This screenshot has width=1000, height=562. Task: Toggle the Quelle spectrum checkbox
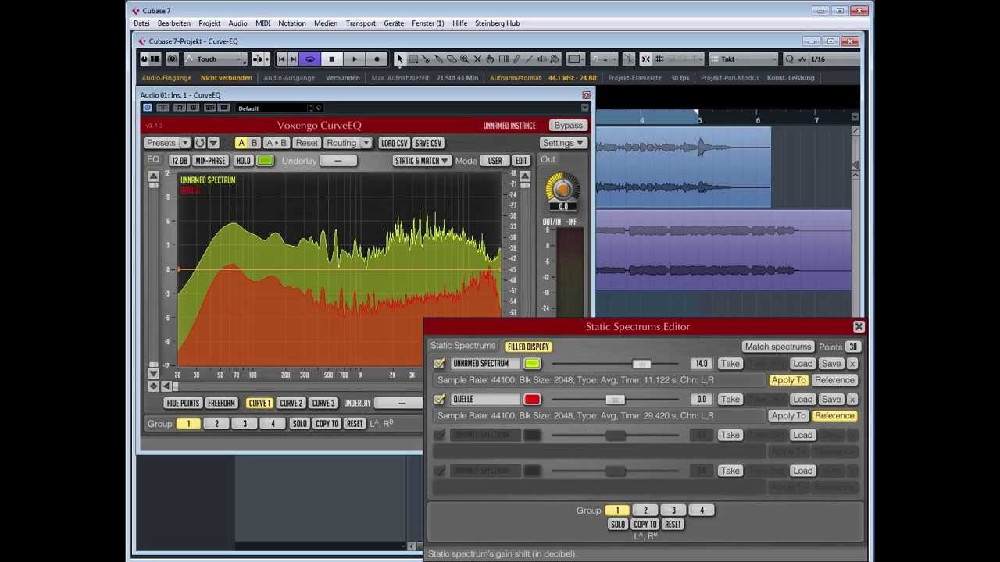pyautogui.click(x=439, y=400)
